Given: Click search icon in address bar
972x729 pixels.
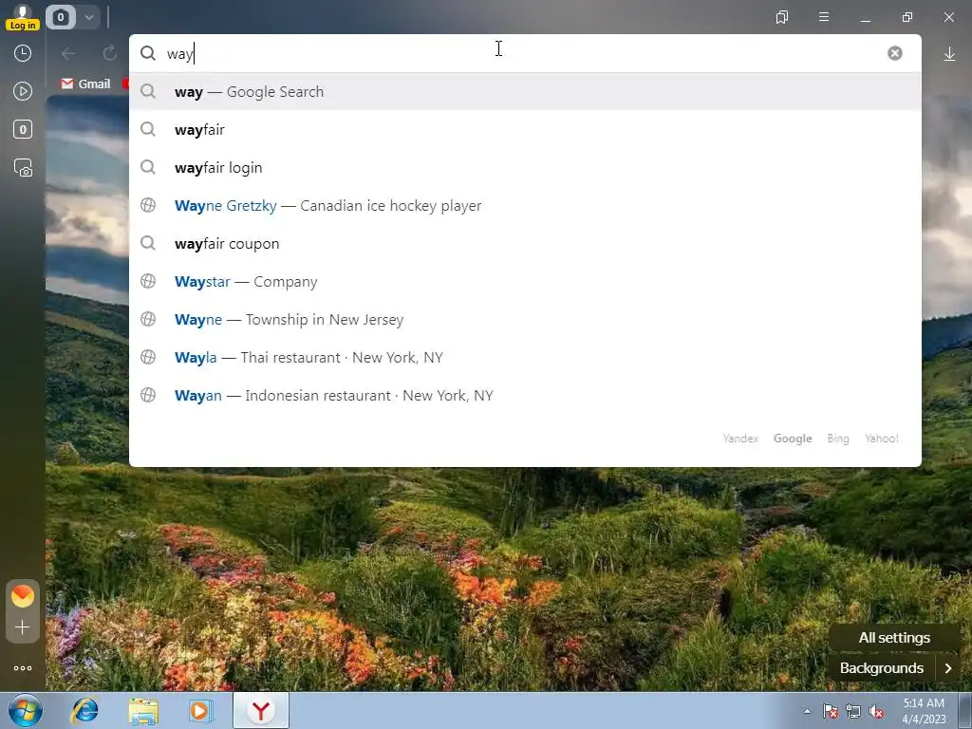Looking at the screenshot, I should [147, 53].
